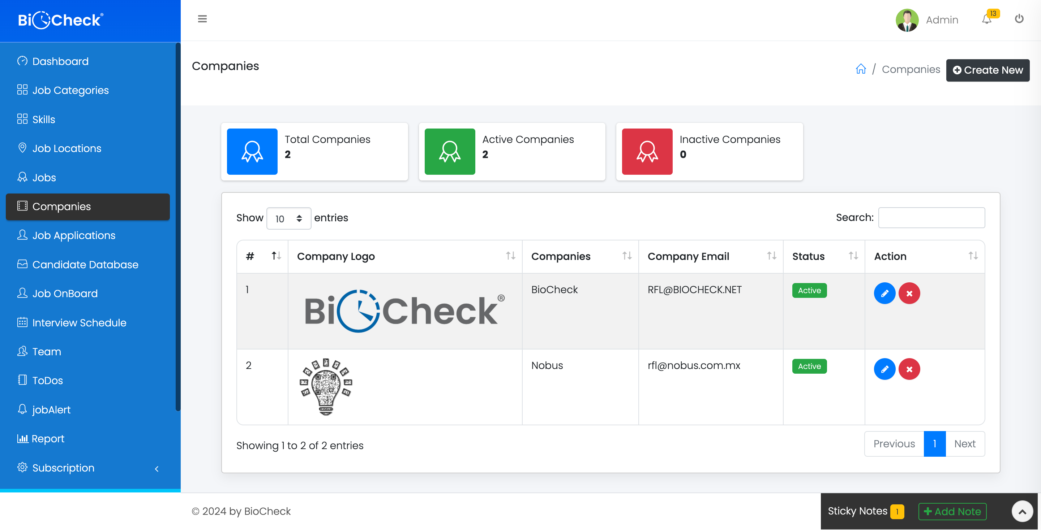Click the notification count badge 13

point(993,13)
